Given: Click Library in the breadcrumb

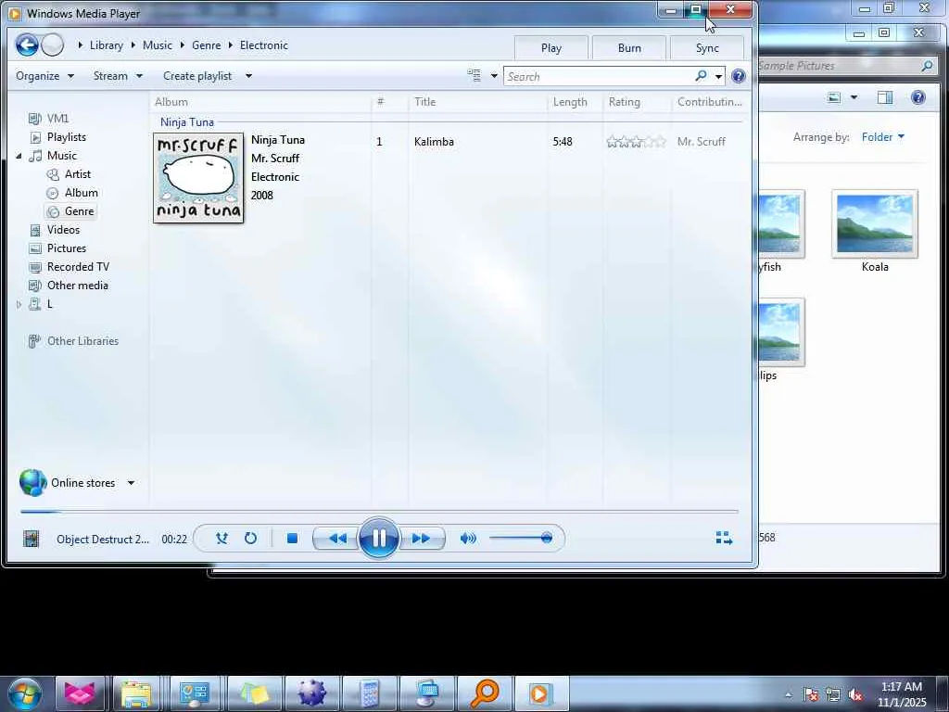Looking at the screenshot, I should click(106, 45).
